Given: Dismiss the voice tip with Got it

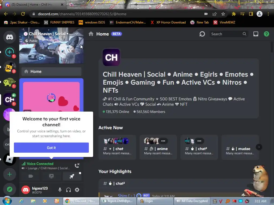Looking at the screenshot, I should point(51,148).
